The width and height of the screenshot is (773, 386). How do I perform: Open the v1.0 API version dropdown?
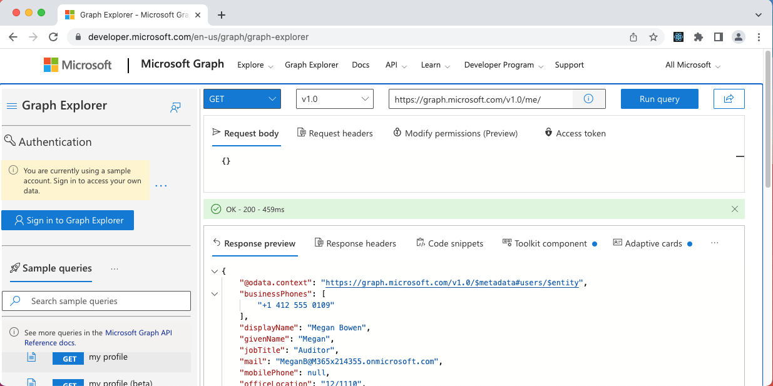pos(334,99)
